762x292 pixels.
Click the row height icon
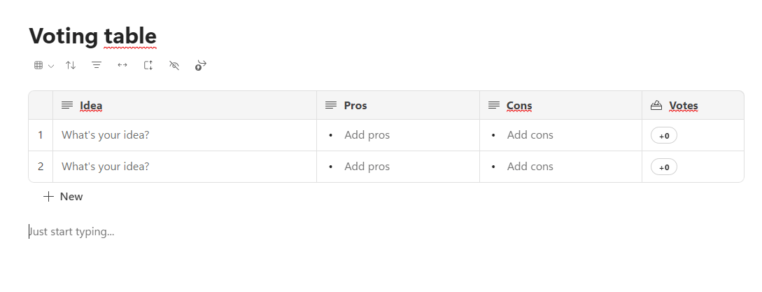(x=148, y=65)
